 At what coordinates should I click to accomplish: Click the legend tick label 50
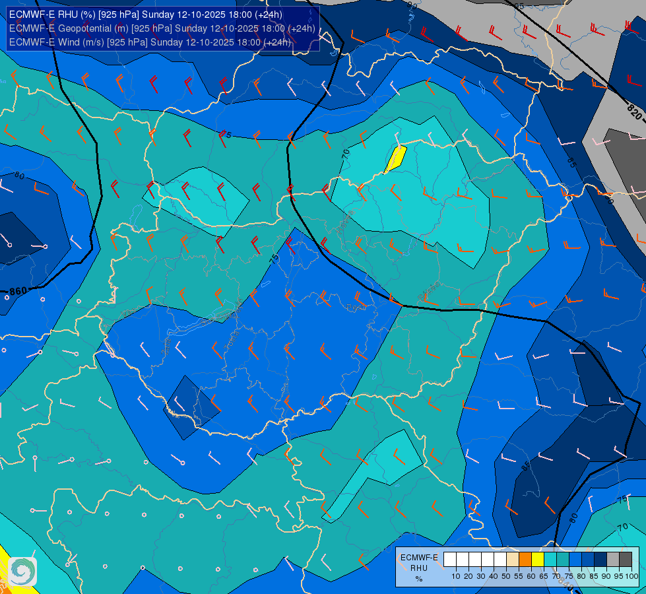coord(506,576)
